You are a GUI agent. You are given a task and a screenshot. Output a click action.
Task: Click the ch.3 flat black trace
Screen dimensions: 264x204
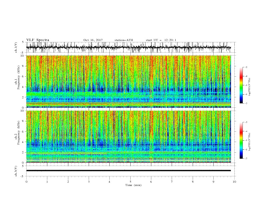[x=128, y=171]
